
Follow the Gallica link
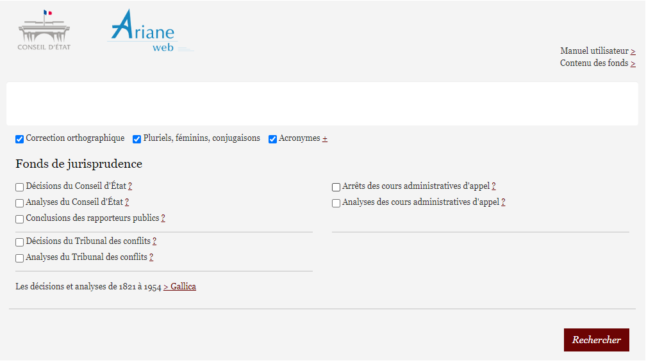[x=179, y=287]
